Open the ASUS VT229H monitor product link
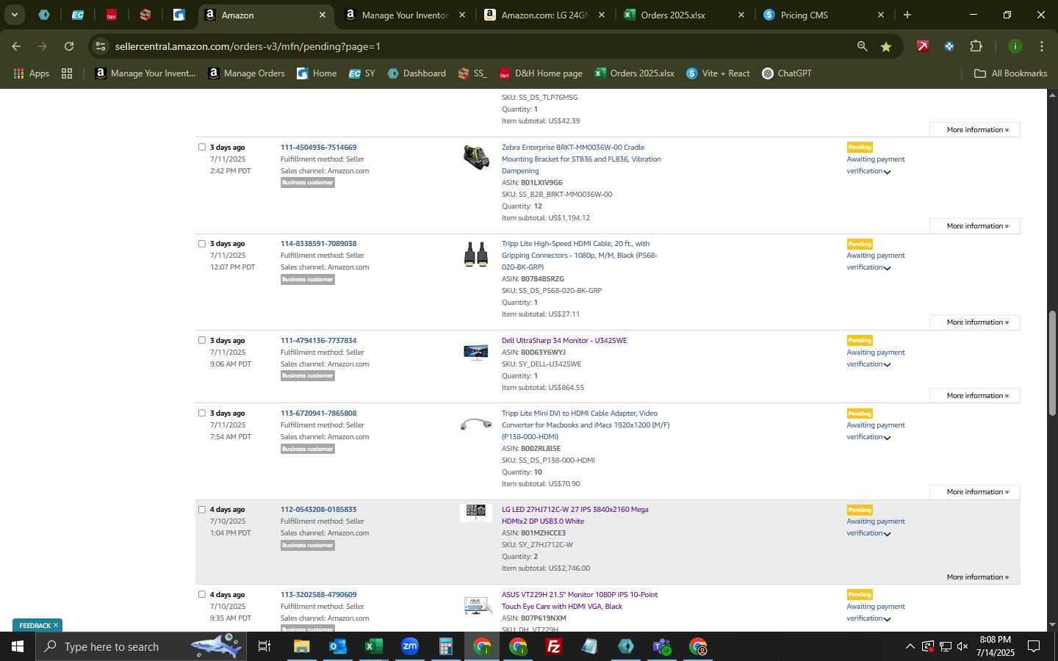The width and height of the screenshot is (1058, 661). click(x=580, y=601)
